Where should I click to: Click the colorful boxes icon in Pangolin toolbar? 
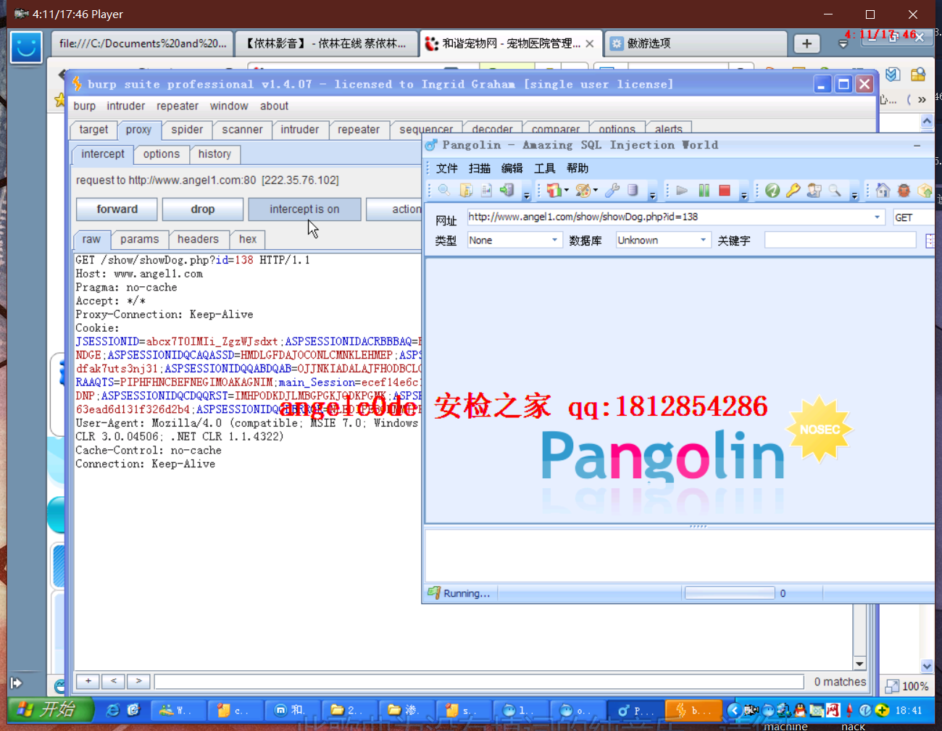(554, 191)
